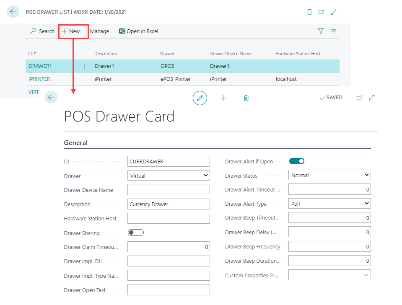
Task: Delete the drawer card with trash icon
Action: point(246,98)
